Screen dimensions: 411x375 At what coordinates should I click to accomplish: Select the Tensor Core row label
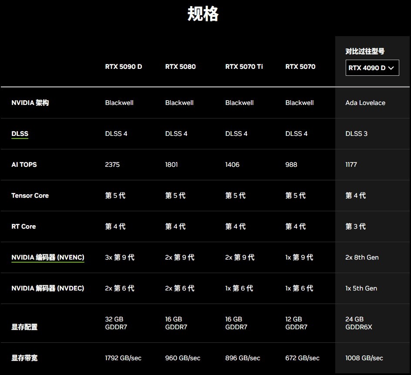click(x=30, y=196)
